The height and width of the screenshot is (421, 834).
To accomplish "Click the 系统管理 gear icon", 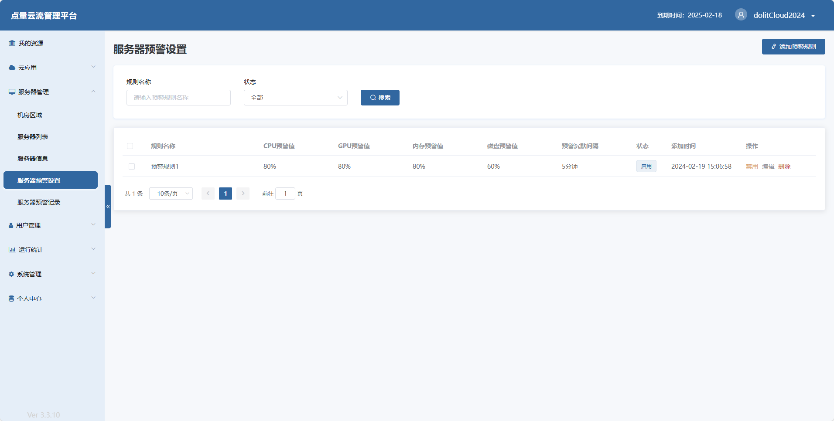I will (x=11, y=274).
